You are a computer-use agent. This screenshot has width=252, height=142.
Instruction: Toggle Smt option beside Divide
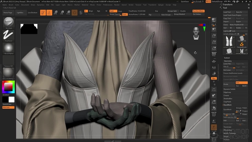click(242, 83)
